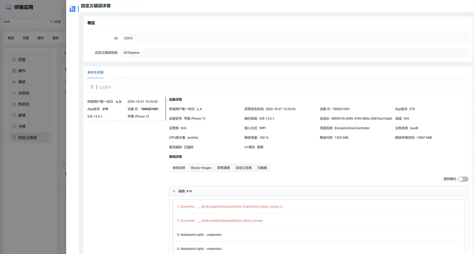
Task: Open the 异常溯源 tab
Action: [x=223, y=168]
